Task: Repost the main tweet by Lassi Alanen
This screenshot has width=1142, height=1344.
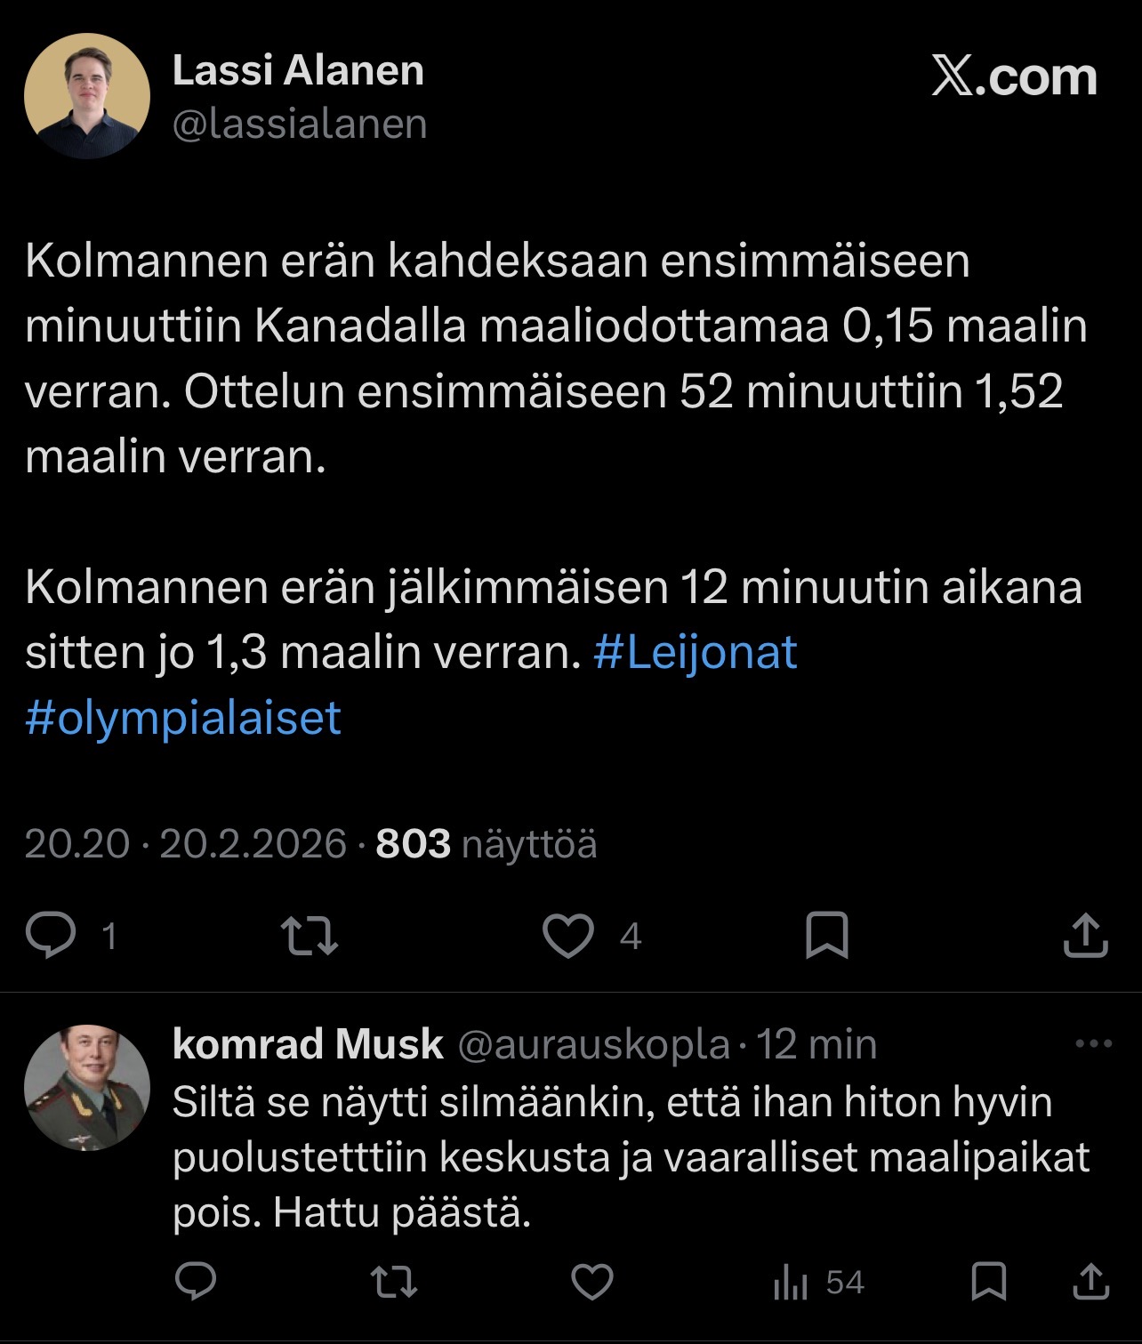Action: [310, 936]
